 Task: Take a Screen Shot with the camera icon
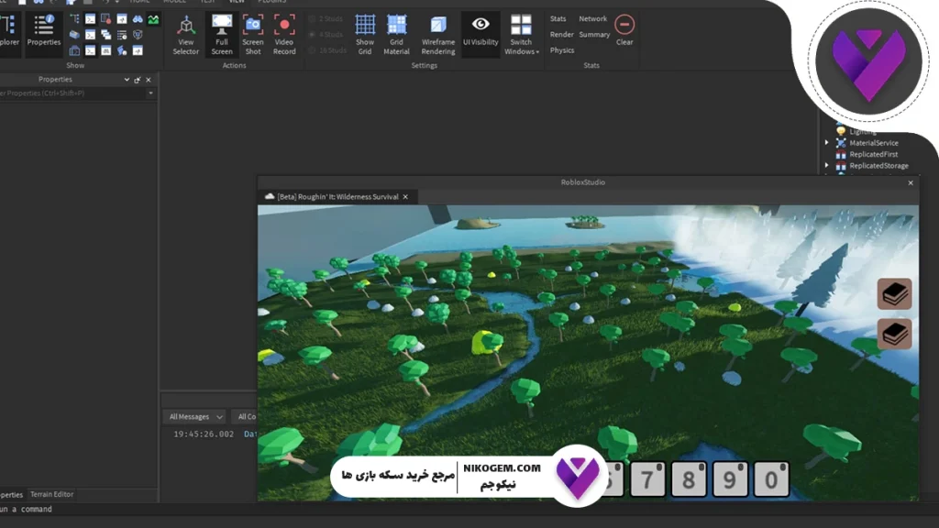point(253,25)
